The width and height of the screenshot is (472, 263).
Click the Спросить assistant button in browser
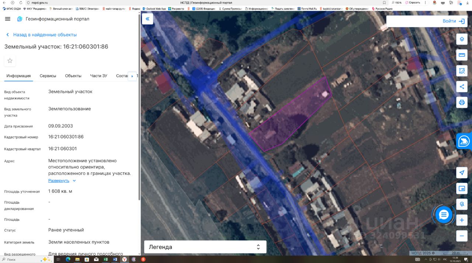[x=412, y=3]
